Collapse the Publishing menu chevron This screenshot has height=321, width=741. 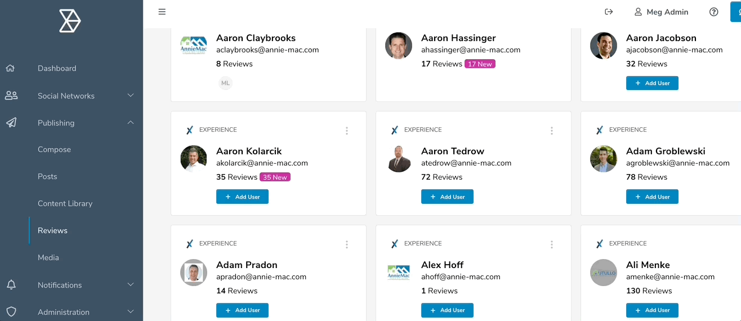click(x=131, y=123)
